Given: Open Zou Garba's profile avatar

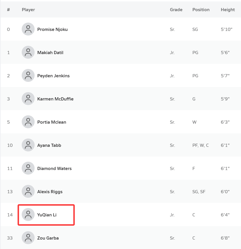Looking at the screenshot, I should (28, 238).
